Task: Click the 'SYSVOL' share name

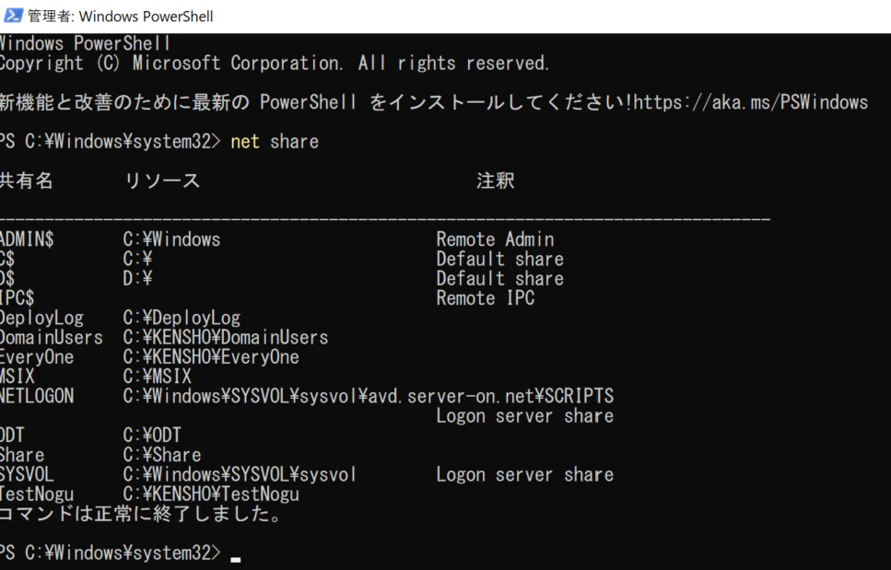Action: tap(27, 474)
